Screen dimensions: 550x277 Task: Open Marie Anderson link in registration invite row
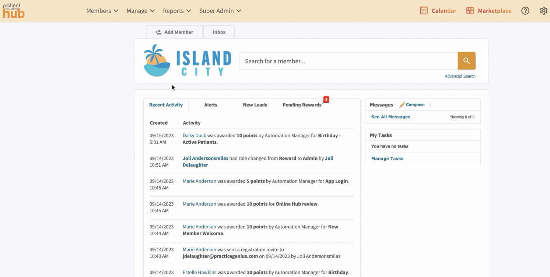coord(199,249)
